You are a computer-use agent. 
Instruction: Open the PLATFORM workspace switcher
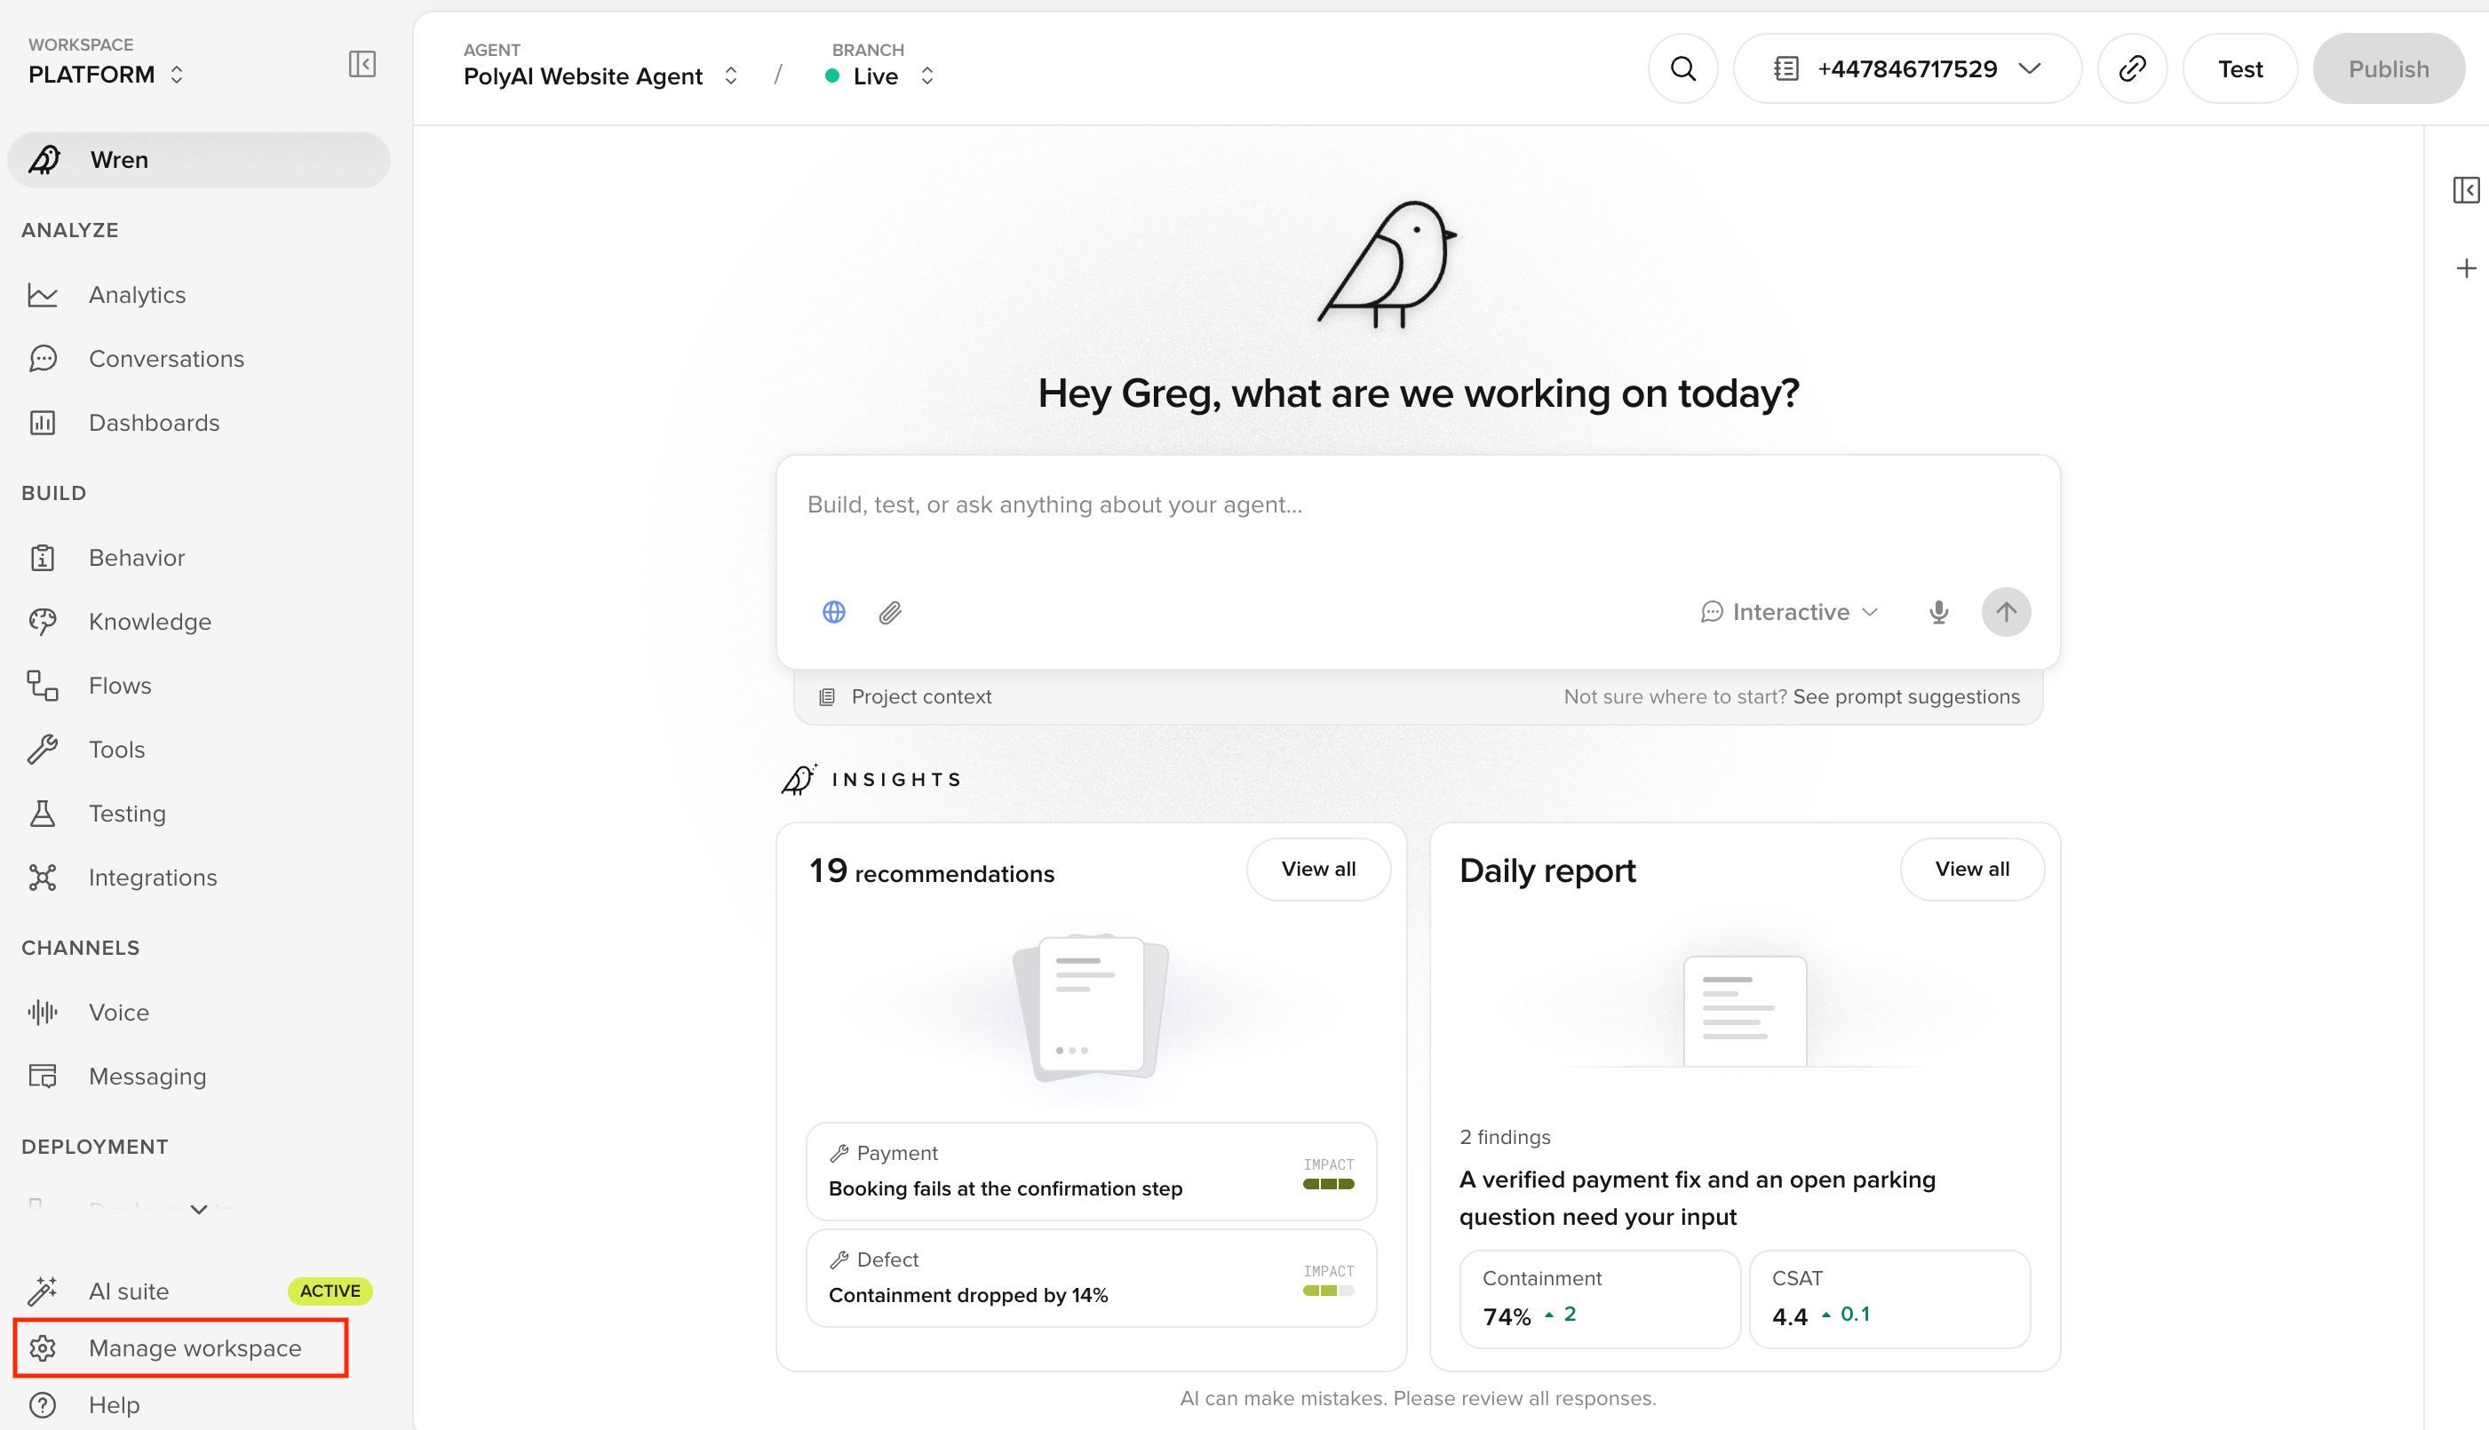106,74
